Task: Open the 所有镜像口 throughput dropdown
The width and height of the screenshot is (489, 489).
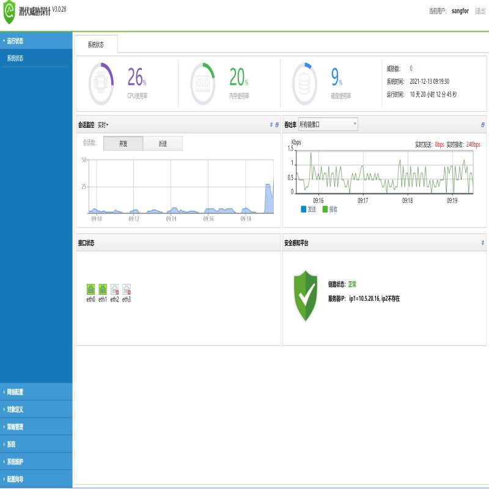Action: coord(328,125)
